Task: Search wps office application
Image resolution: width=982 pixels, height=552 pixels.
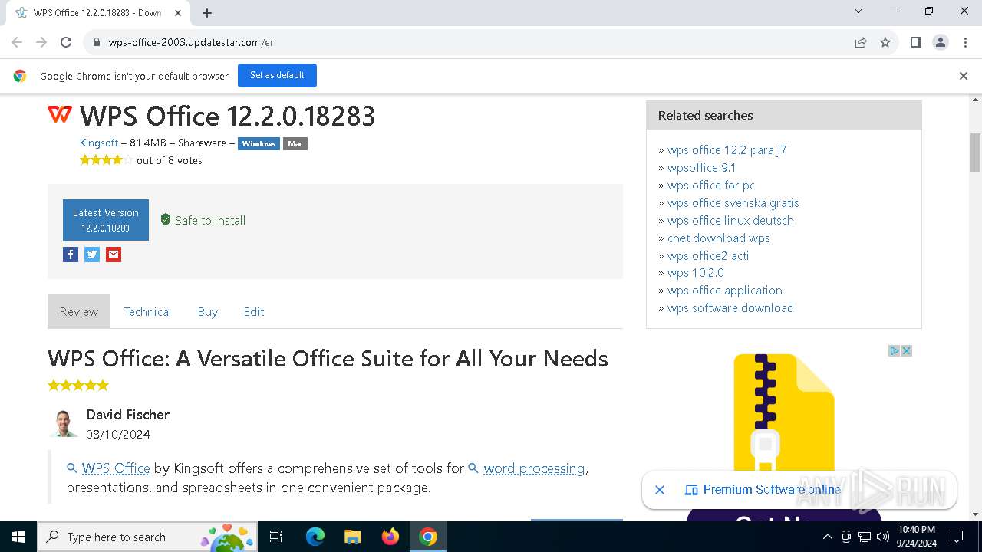Action: click(x=725, y=291)
